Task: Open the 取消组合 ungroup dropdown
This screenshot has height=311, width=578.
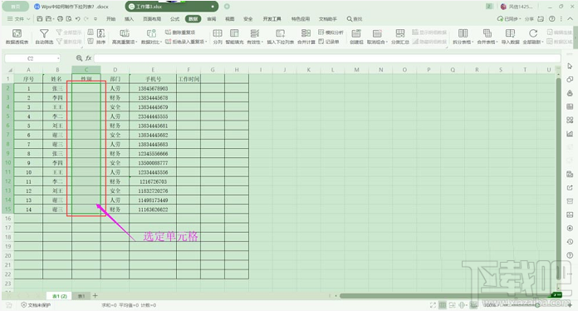Action: coord(377,37)
